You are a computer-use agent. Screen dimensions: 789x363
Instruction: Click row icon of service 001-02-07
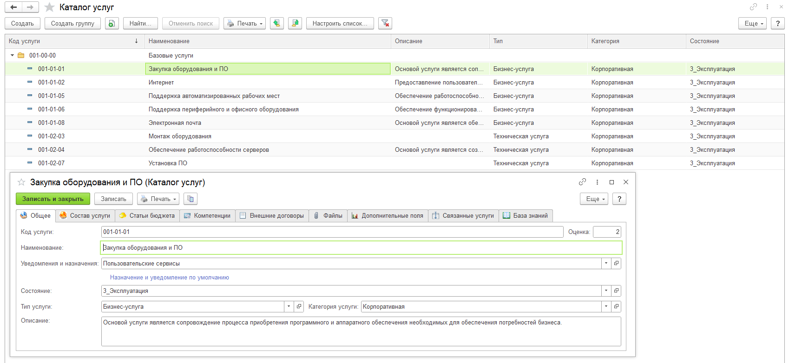click(30, 163)
